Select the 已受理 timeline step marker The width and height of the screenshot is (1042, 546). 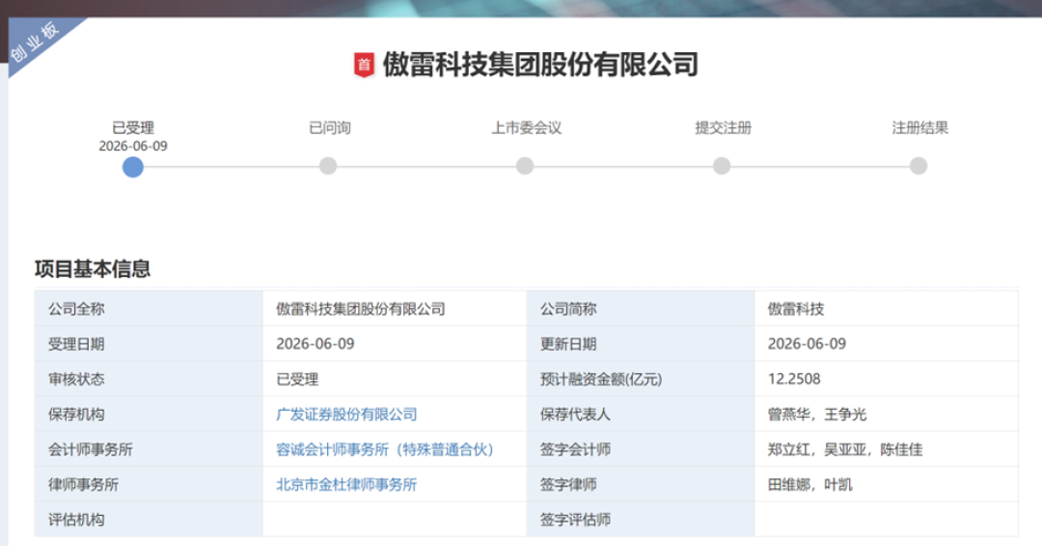click(133, 167)
